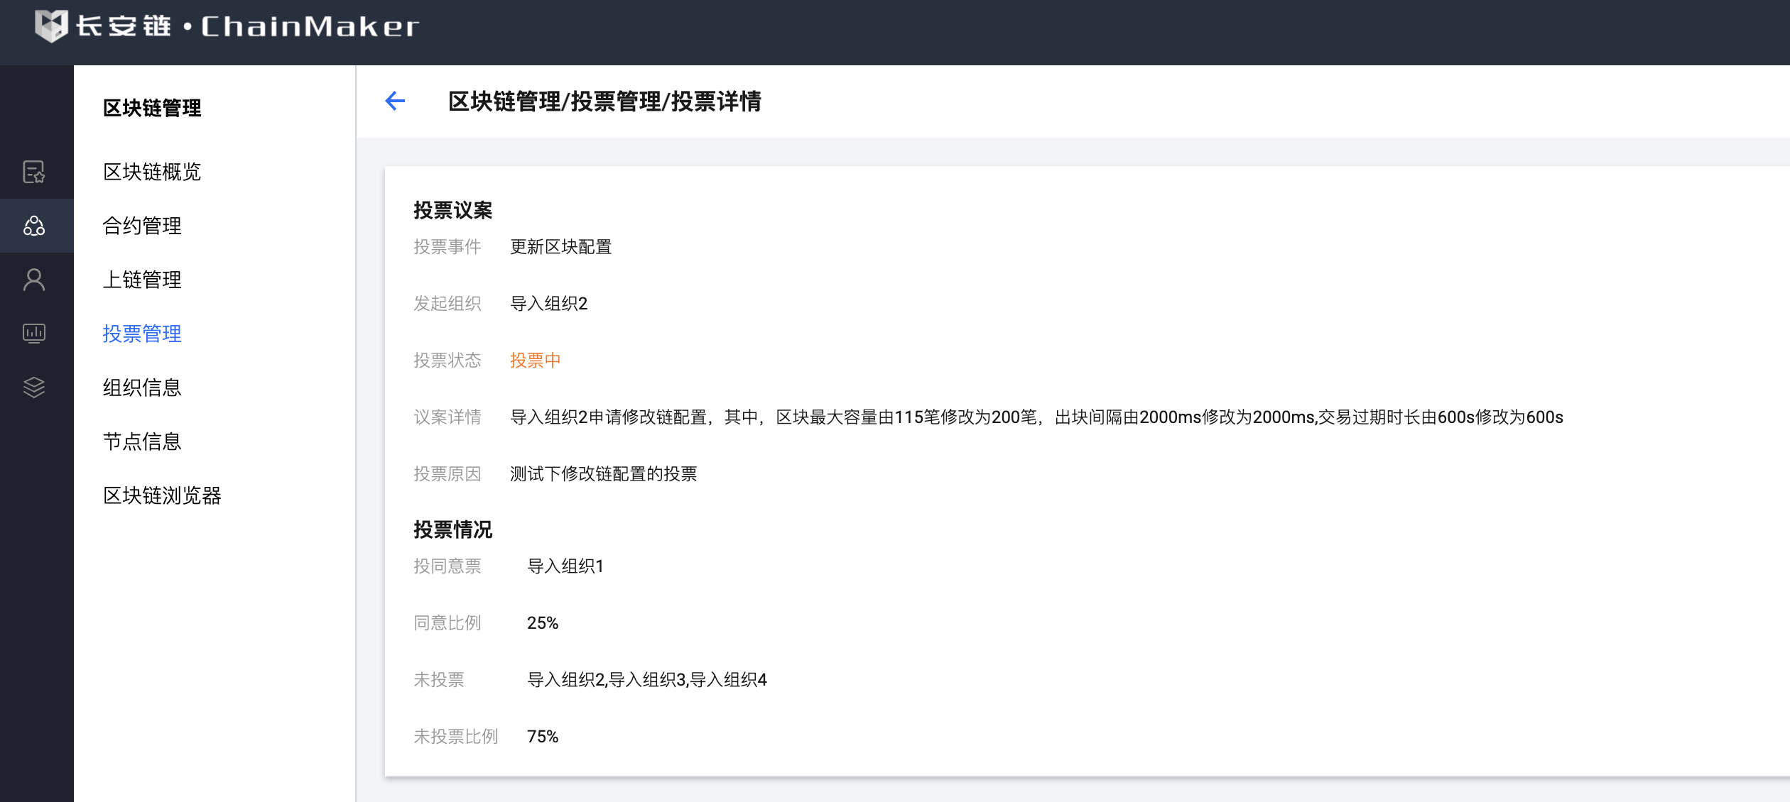Click the 区块链管理 sidebar header
The image size is (1790, 802).
[152, 108]
